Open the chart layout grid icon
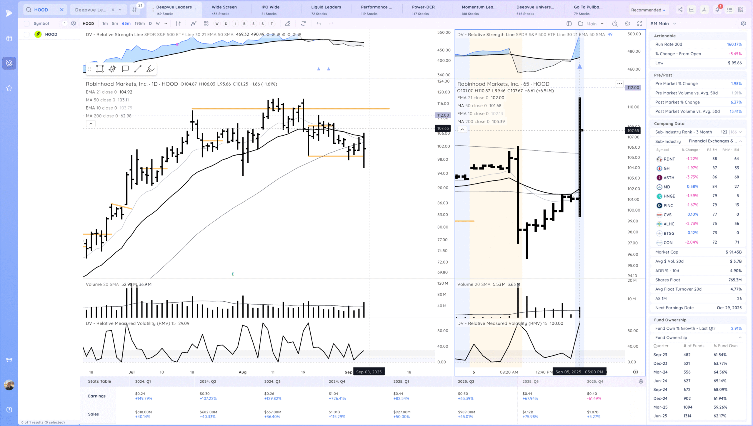The width and height of the screenshot is (753, 426). 206,24
